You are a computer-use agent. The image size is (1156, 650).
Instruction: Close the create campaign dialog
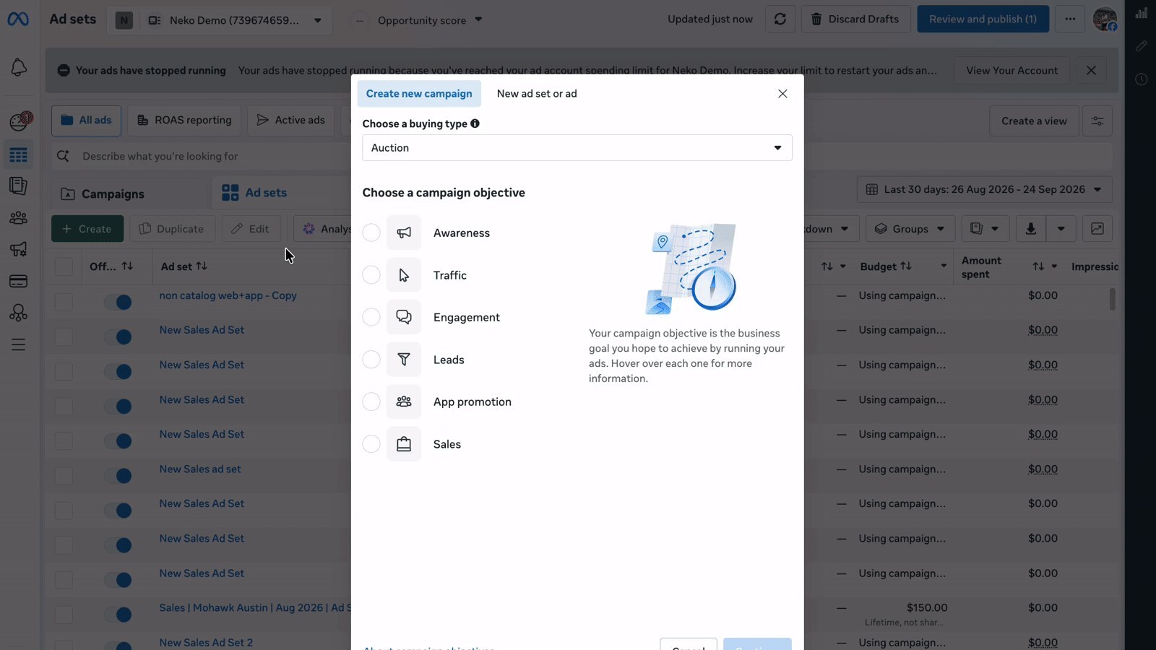pyautogui.click(x=782, y=94)
